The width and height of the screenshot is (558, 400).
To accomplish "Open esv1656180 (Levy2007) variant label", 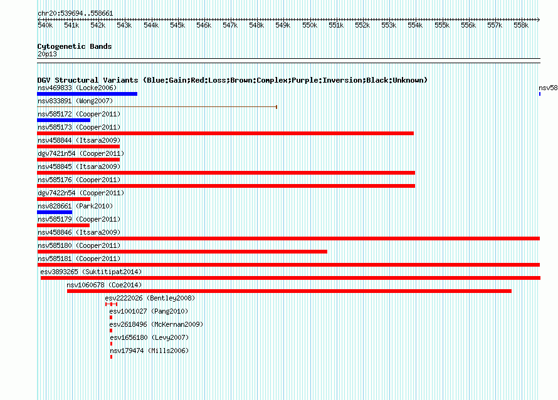I will tap(149, 337).
